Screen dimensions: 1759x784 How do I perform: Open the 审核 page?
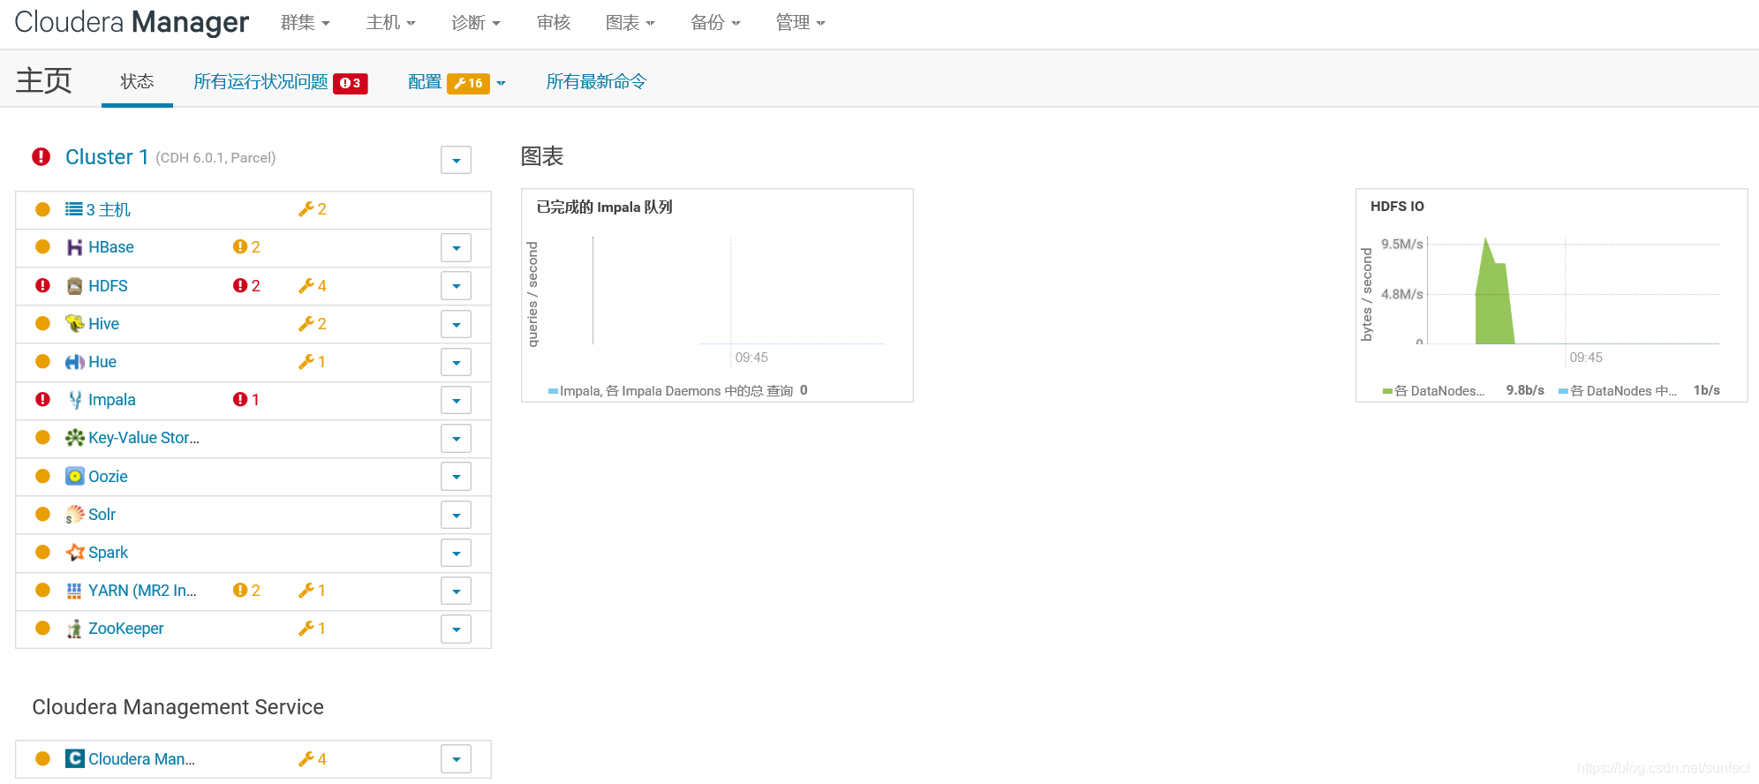pyautogui.click(x=554, y=23)
